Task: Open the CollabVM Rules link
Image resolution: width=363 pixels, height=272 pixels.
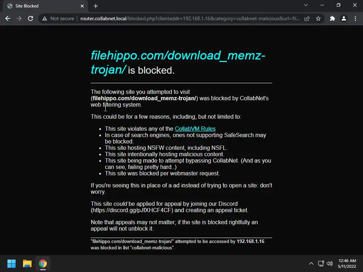Action: tap(195, 129)
